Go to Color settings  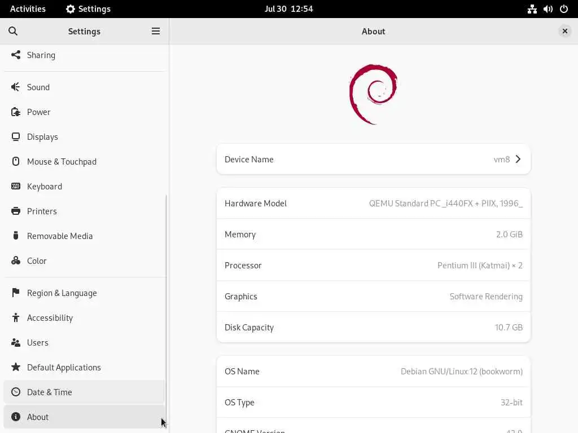pos(84,260)
